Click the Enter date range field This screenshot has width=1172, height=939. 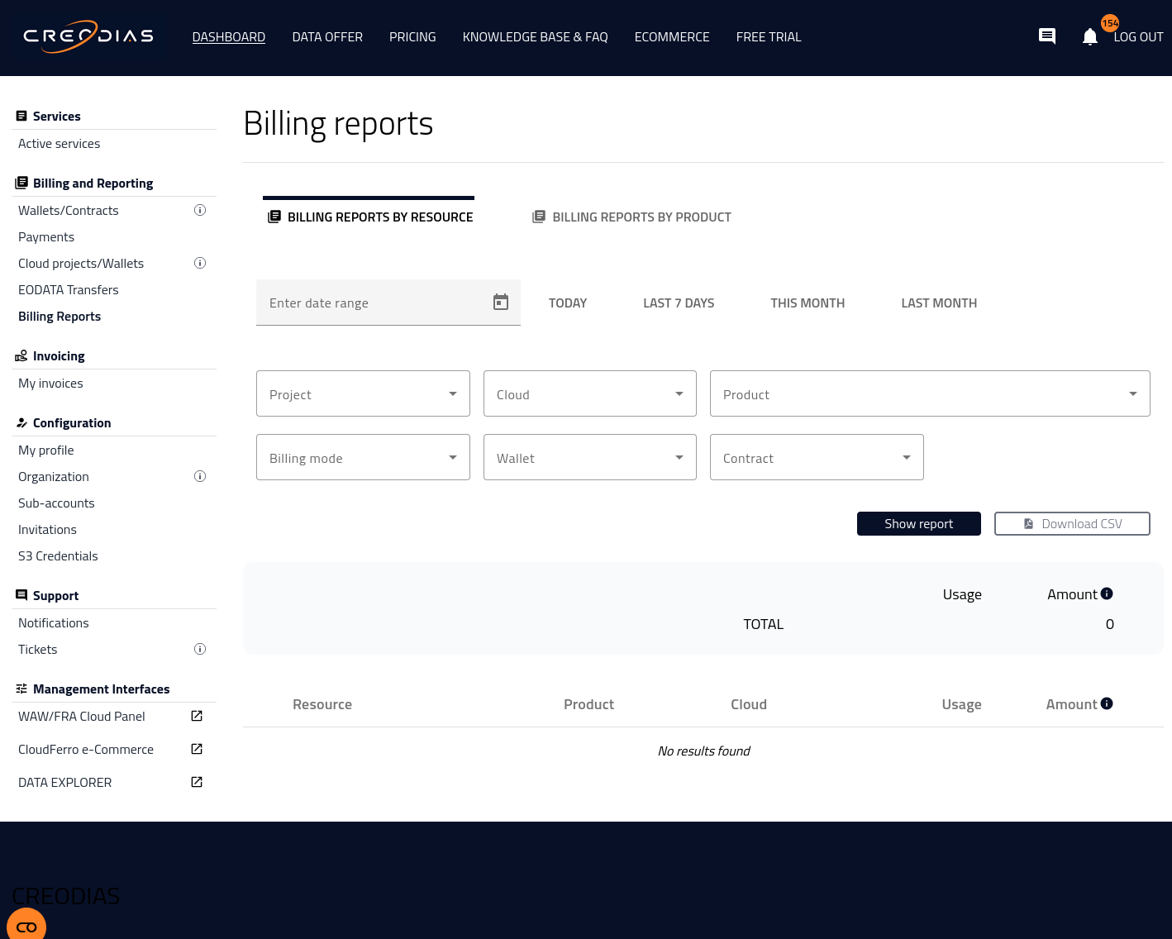(372, 303)
